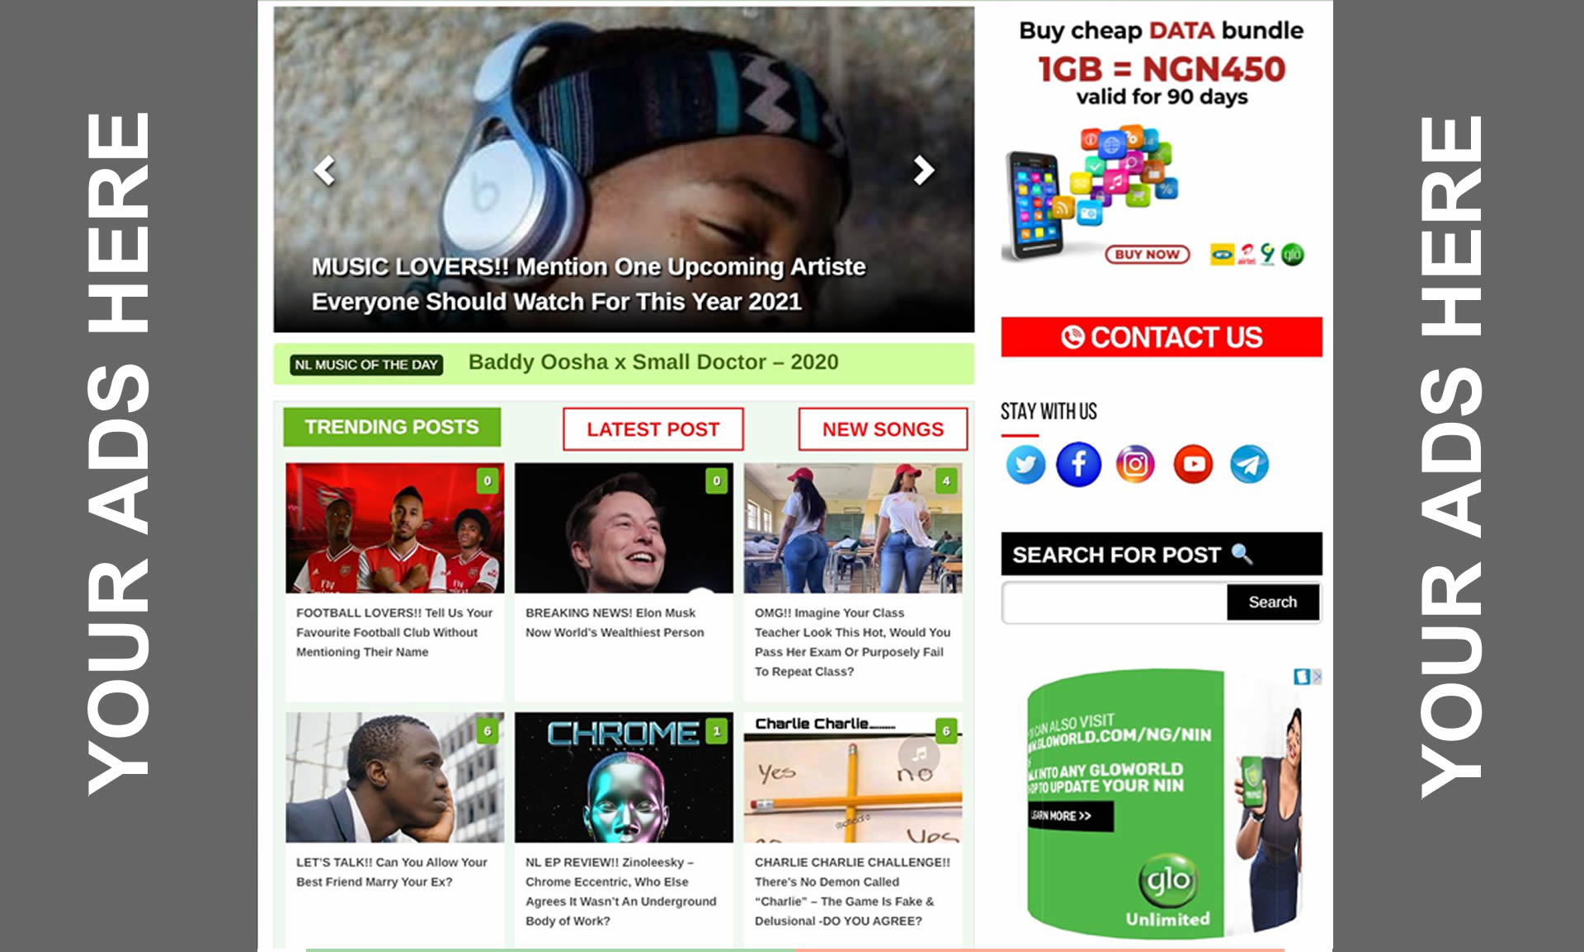The height and width of the screenshot is (952, 1584).
Task: Open the YouTube social icon
Action: pos(1193,465)
